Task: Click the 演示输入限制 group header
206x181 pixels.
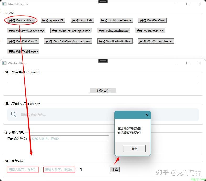Action: pyautogui.click(x=15, y=132)
